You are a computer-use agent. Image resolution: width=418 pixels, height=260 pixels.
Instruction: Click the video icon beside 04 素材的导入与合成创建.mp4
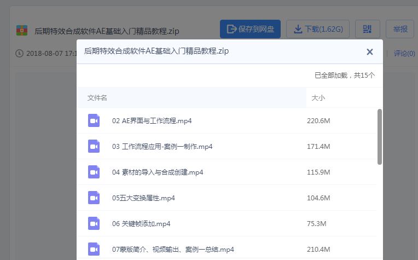(94, 172)
